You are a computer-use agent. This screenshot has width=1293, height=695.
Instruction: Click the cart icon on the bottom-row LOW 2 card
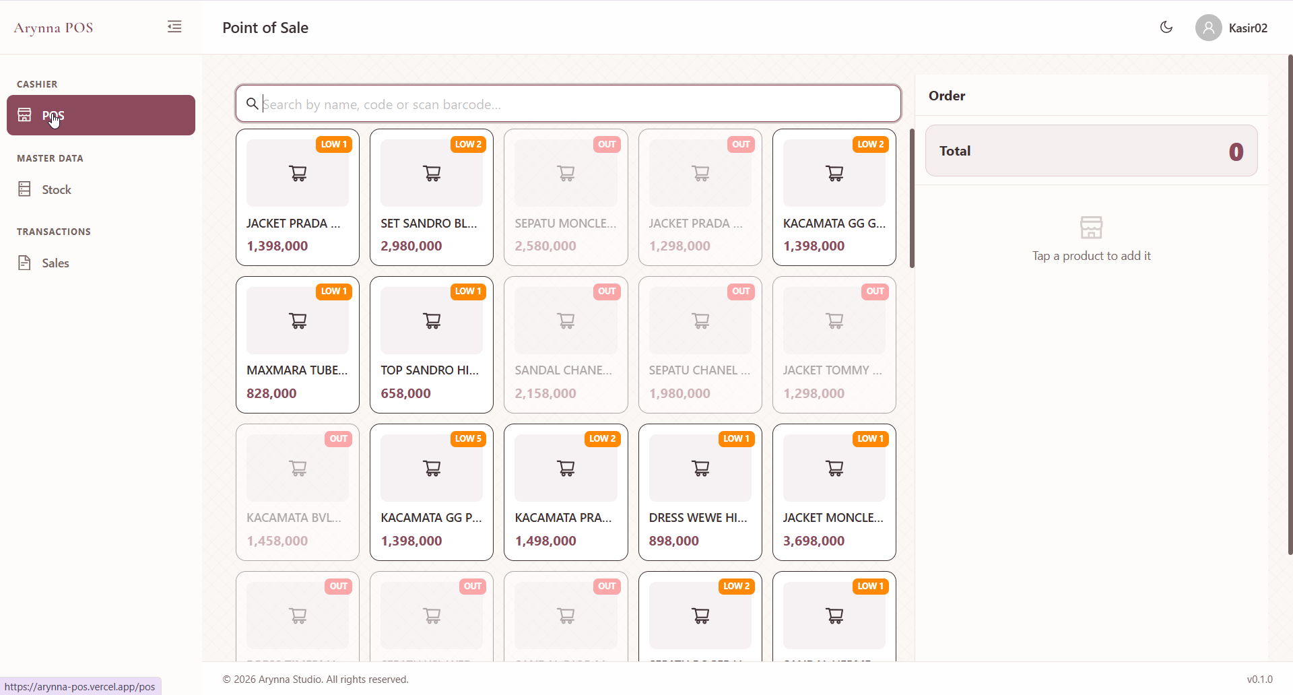pyautogui.click(x=700, y=616)
